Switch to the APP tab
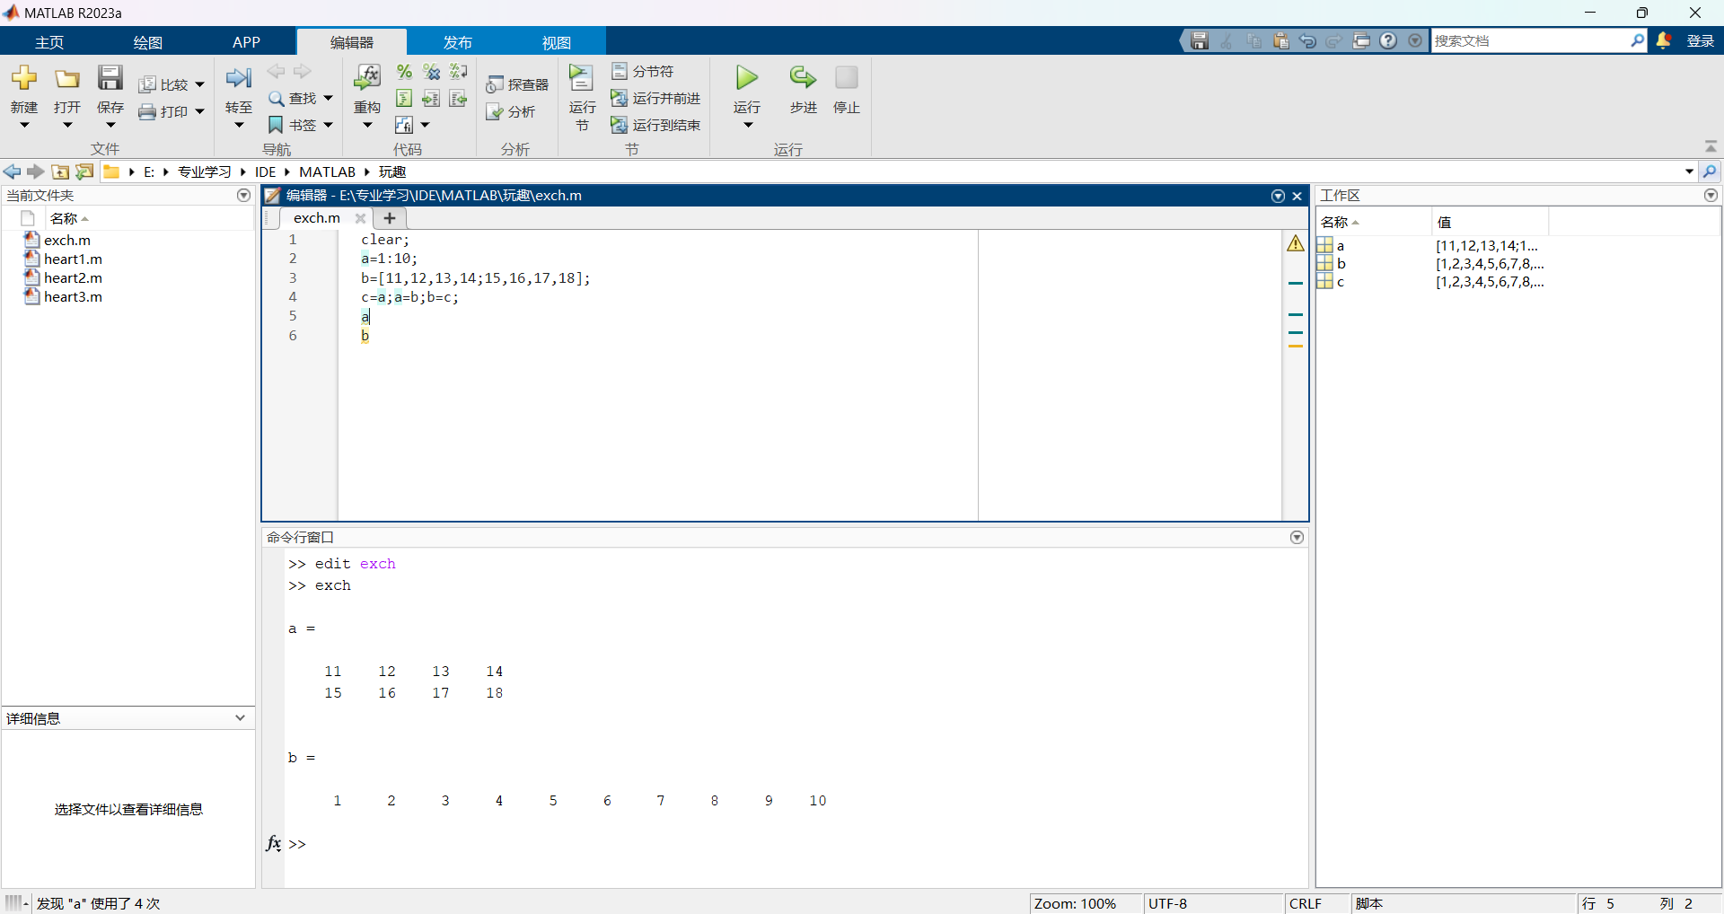 click(246, 42)
